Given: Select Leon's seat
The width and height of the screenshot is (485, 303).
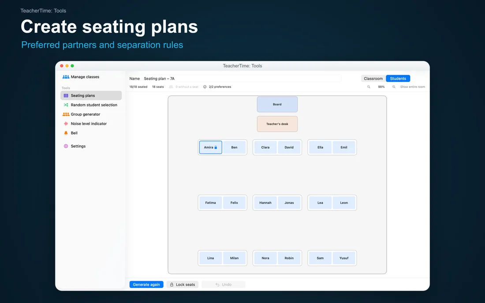Looking at the screenshot, I should [344, 203].
